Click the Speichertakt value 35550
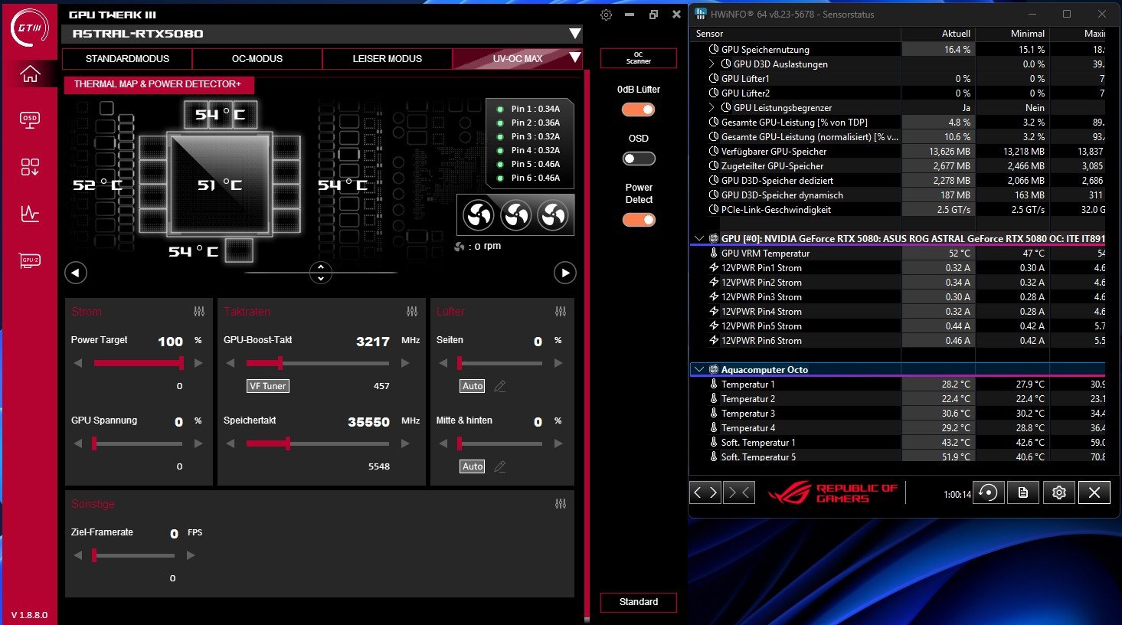Image resolution: width=1122 pixels, height=625 pixels. [368, 422]
